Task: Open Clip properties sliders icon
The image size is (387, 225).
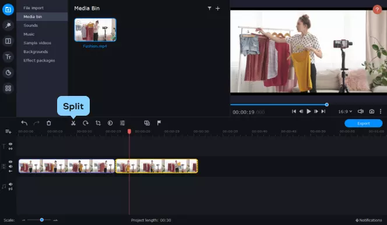Action: pyautogui.click(x=122, y=123)
